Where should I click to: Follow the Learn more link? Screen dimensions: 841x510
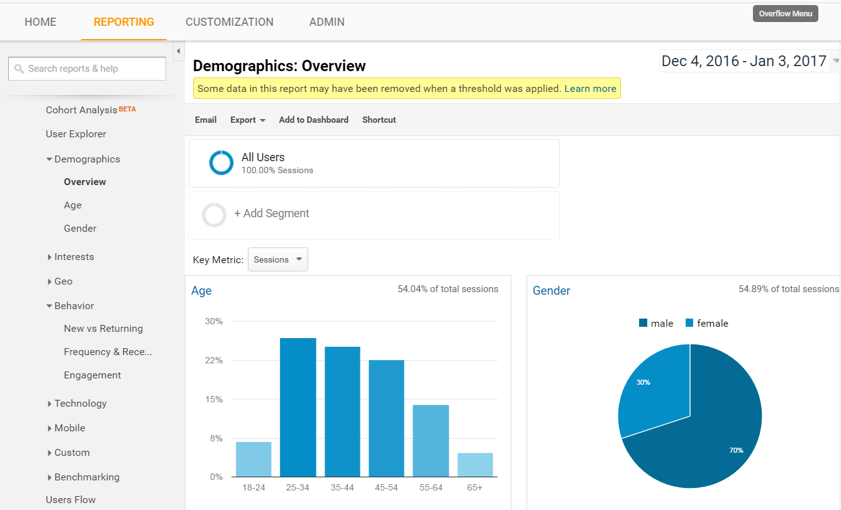tap(590, 89)
